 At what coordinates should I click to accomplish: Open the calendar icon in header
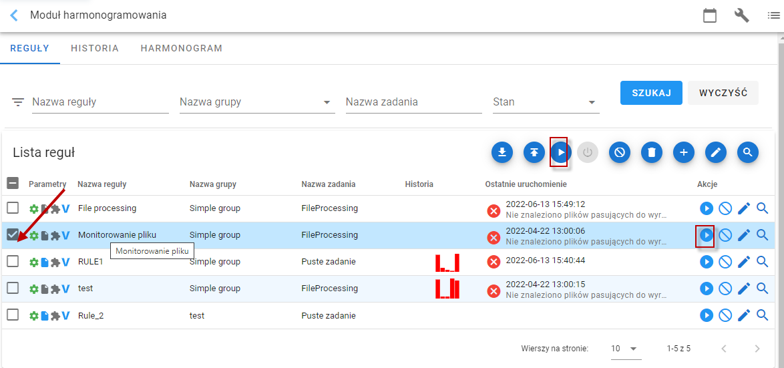709,15
